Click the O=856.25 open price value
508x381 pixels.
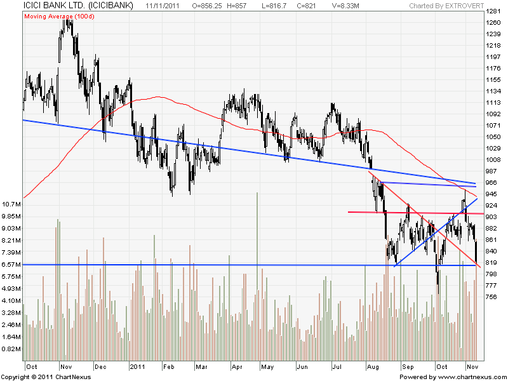(211, 6)
